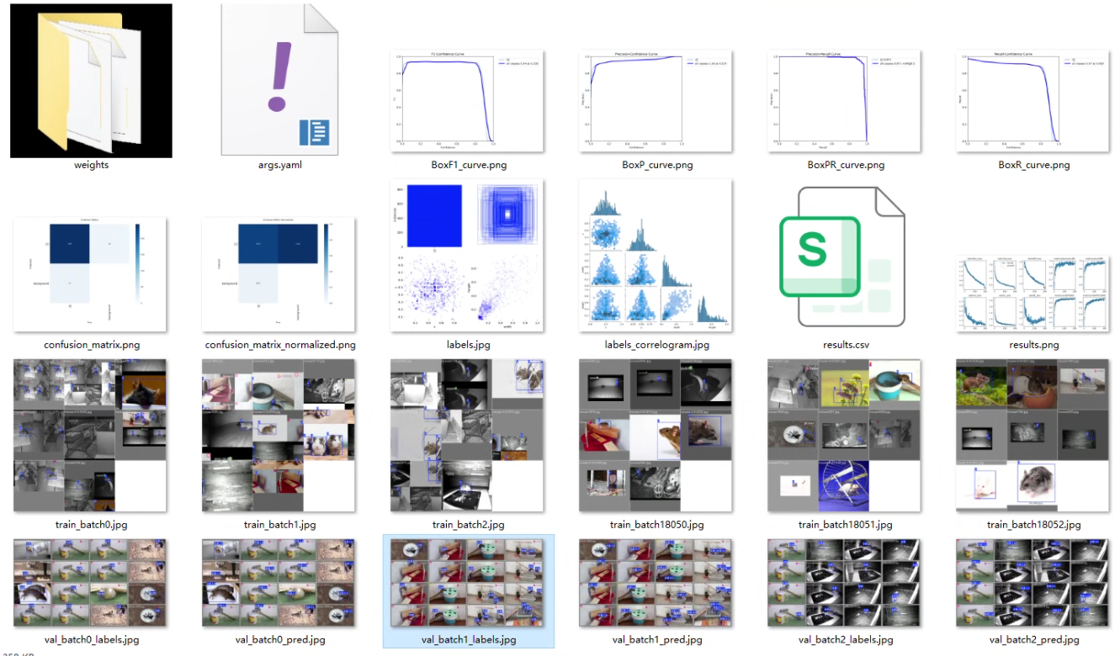Click the 'train_batch18051.jpg' file name
The height and width of the screenshot is (656, 1120).
click(845, 525)
